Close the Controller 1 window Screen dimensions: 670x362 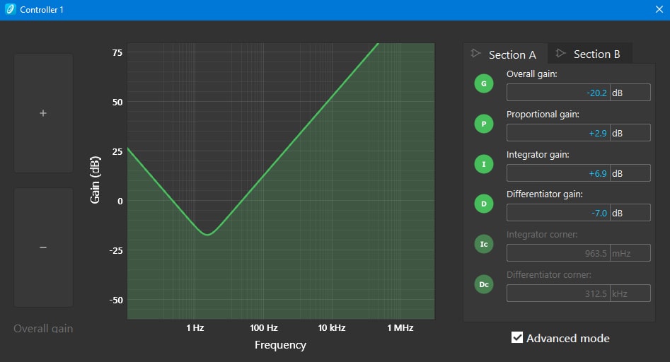tap(659, 10)
